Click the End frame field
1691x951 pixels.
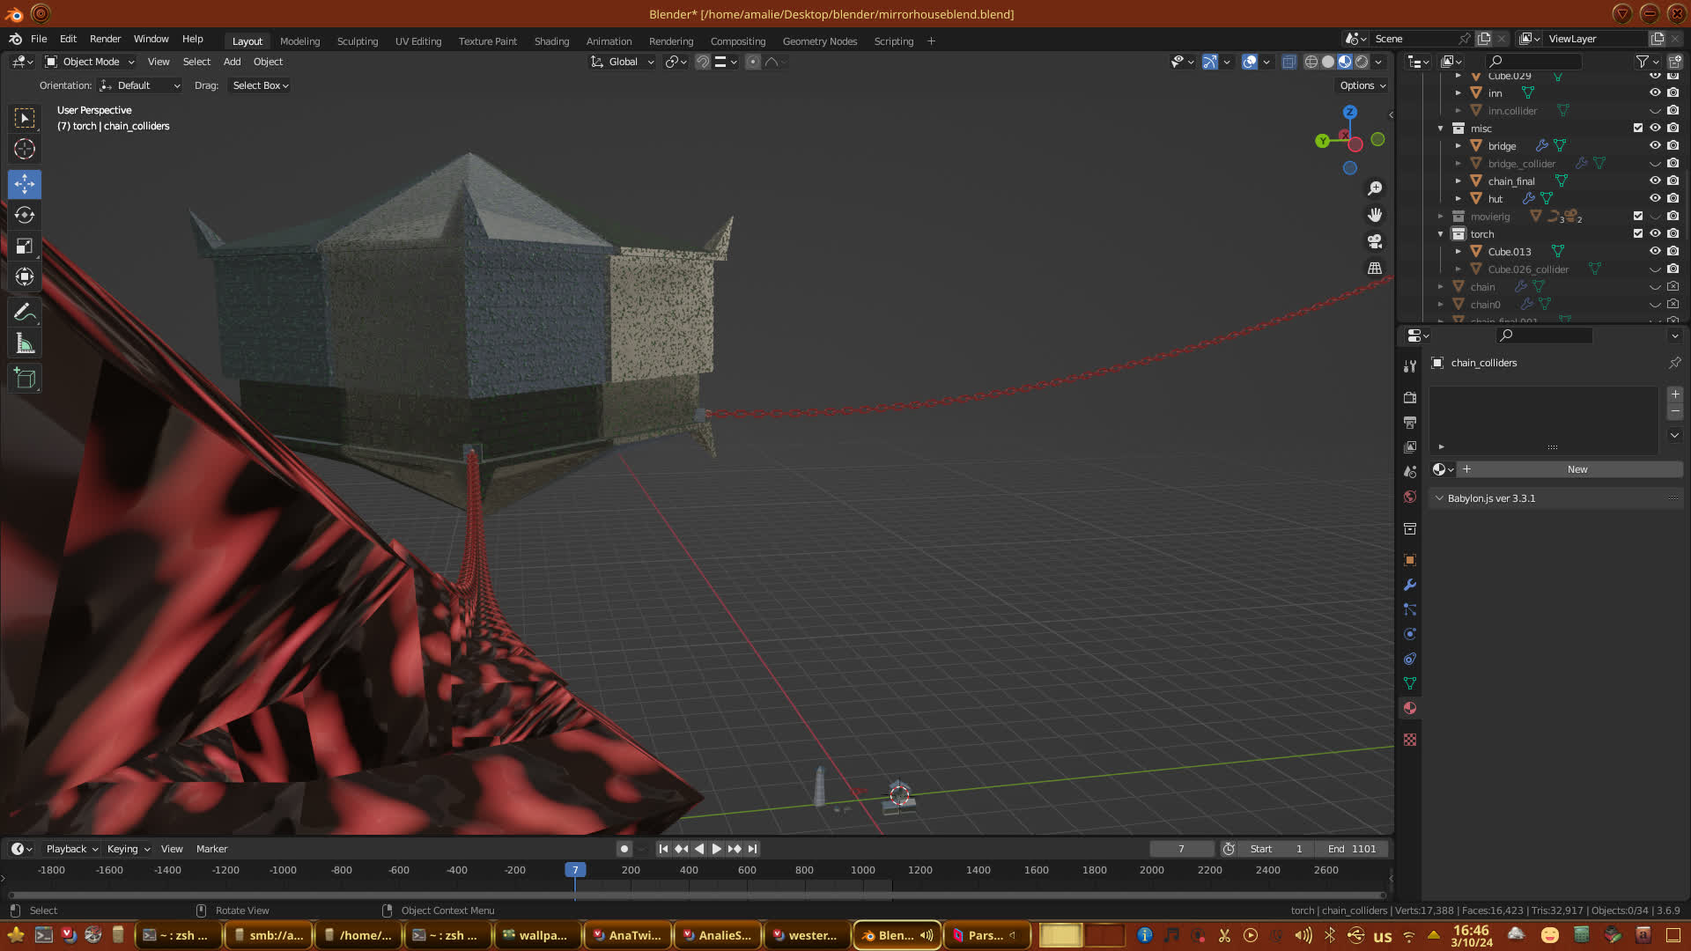coord(1352,849)
